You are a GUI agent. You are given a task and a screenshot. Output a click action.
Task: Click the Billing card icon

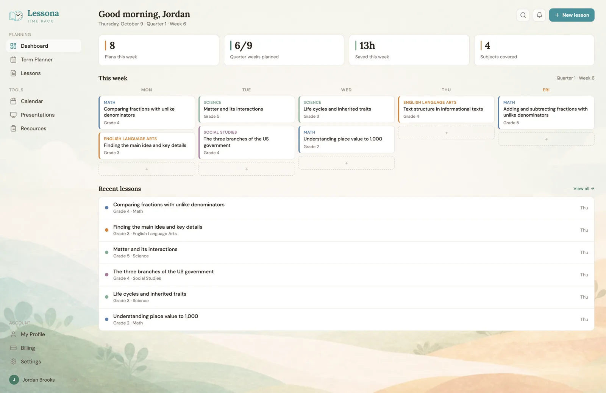[13, 348]
